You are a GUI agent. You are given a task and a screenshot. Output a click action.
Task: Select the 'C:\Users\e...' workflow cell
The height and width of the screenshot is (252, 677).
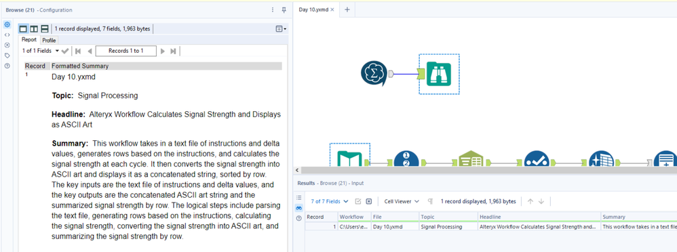(355, 226)
